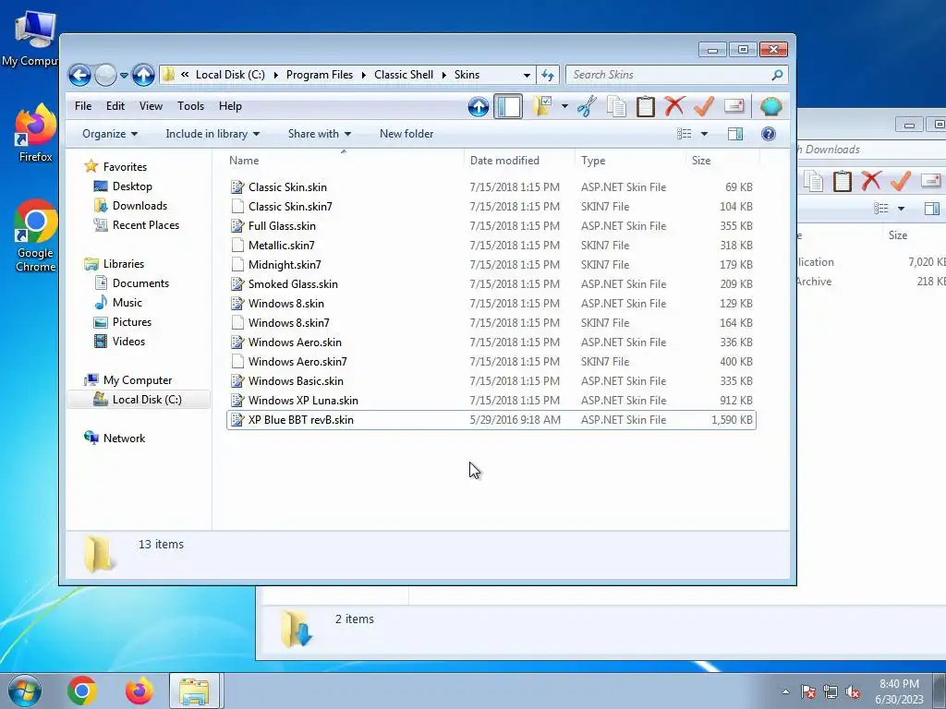The height and width of the screenshot is (709, 946).
Task: Click the orange checkmark Properties icon
Action: pyautogui.click(x=704, y=107)
